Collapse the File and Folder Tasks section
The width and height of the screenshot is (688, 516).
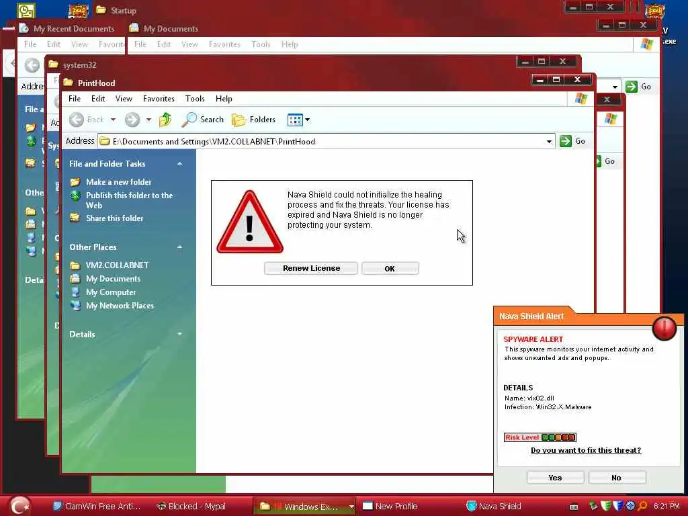point(179,164)
